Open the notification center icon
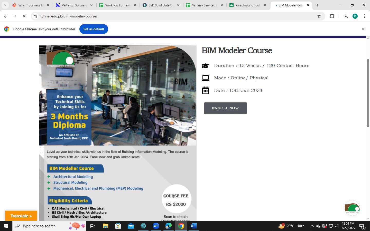 [362, 226]
